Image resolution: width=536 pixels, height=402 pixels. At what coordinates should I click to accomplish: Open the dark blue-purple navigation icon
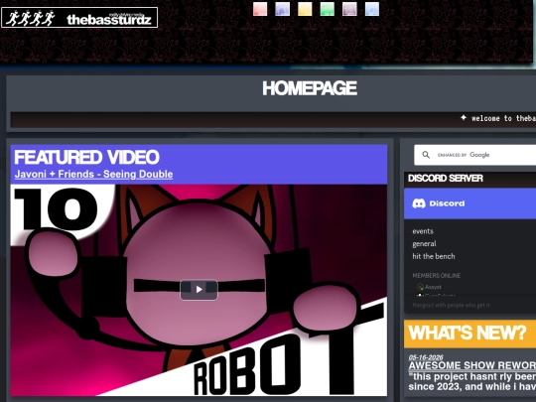point(282,9)
